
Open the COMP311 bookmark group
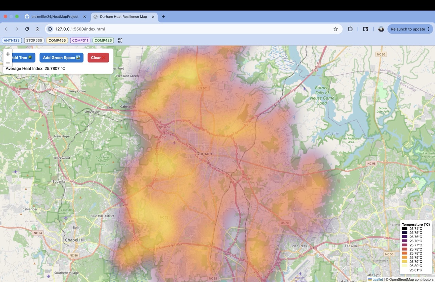pos(80,40)
